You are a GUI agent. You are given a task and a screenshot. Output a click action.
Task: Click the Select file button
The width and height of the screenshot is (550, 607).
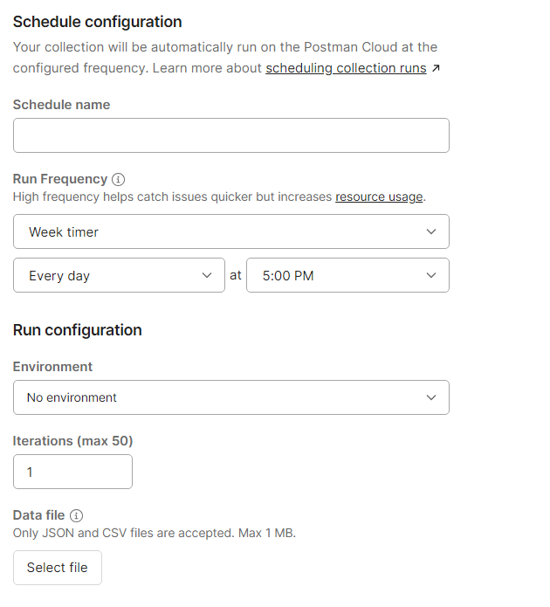pos(58,568)
